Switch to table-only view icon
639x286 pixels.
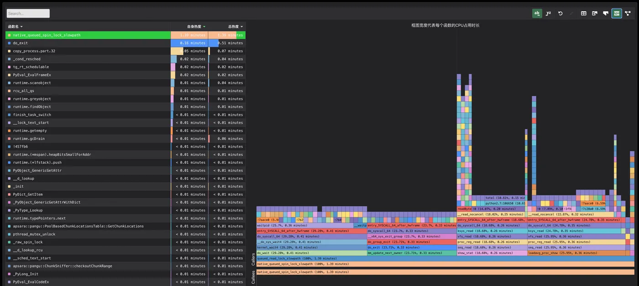point(583,13)
